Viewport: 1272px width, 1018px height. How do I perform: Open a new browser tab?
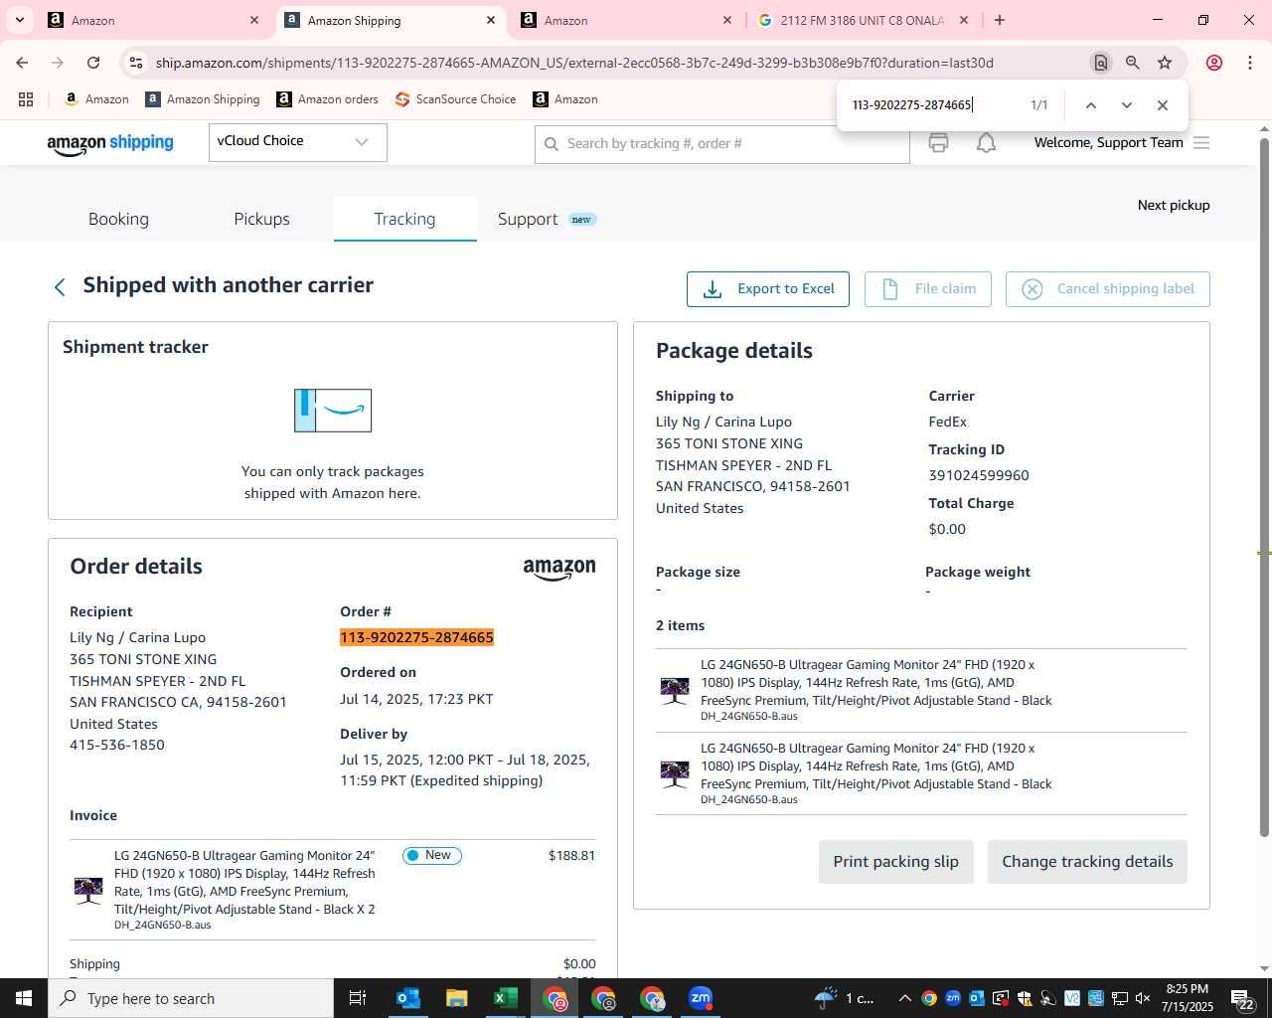1000,20
